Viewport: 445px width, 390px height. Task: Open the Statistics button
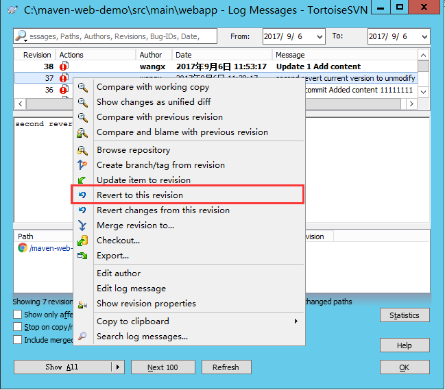pyautogui.click(x=405, y=315)
